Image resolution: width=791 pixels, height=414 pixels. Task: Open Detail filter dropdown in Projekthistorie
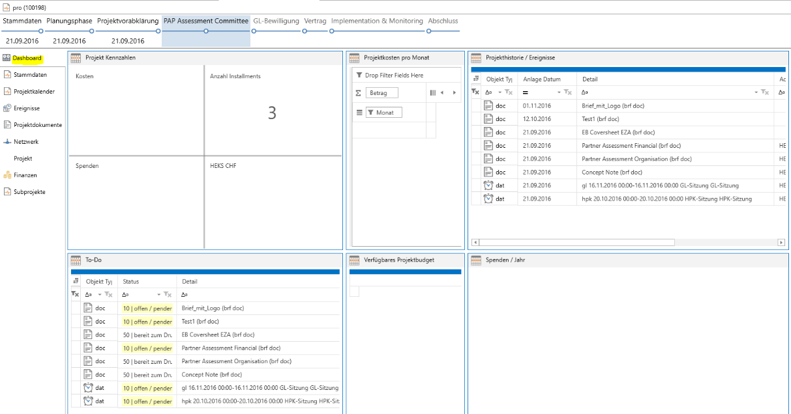[x=756, y=92]
